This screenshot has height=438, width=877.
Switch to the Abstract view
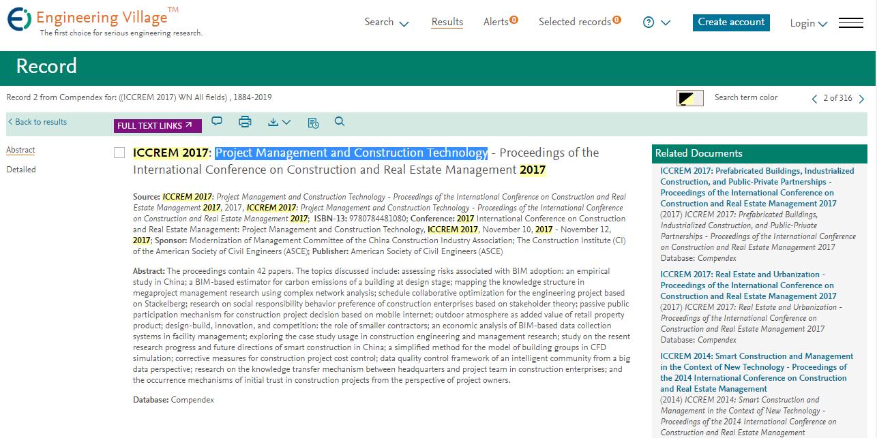[x=20, y=150]
